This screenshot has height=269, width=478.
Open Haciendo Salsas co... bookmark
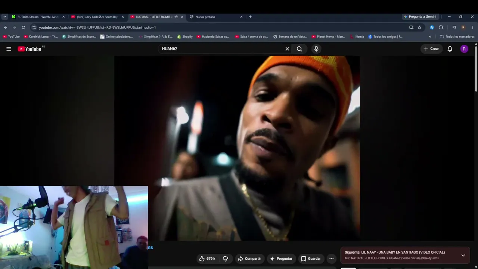click(x=213, y=37)
